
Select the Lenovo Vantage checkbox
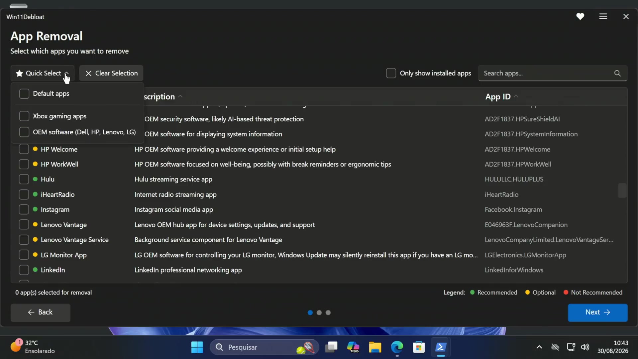pos(24,225)
